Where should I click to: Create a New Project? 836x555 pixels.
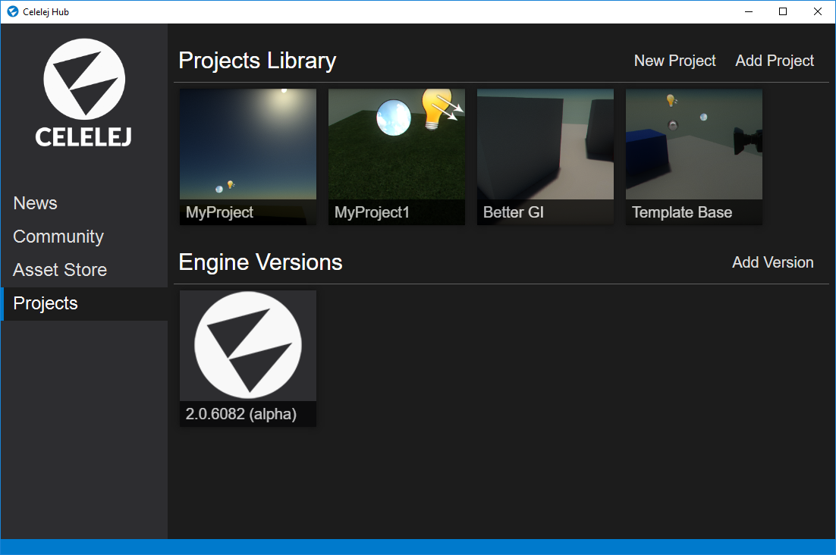click(674, 61)
